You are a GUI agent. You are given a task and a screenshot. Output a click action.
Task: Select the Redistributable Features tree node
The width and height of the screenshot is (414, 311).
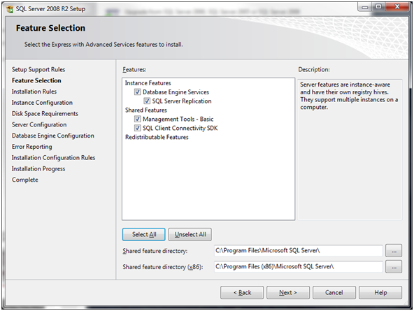click(x=157, y=137)
